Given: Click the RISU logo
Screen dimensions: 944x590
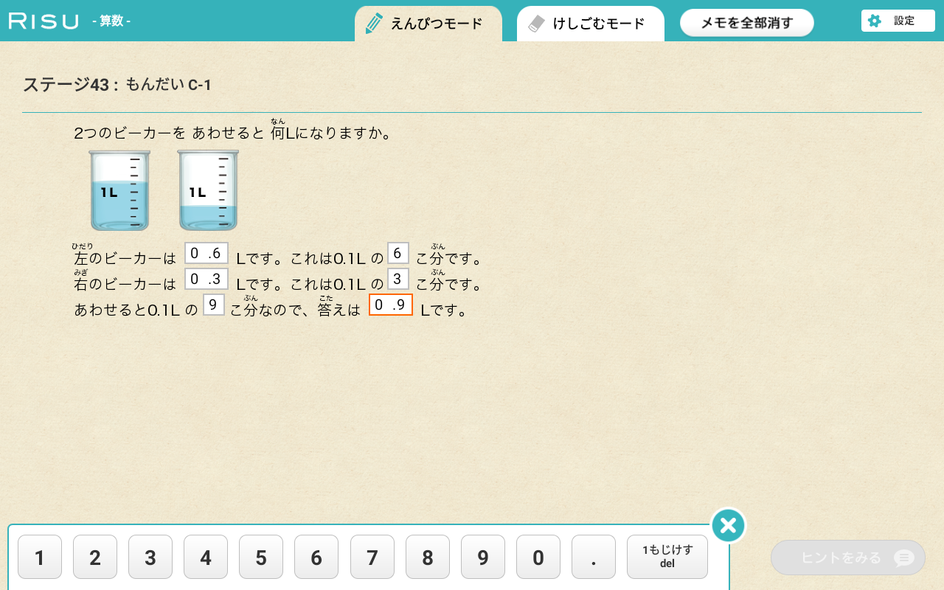Looking at the screenshot, I should click(44, 21).
